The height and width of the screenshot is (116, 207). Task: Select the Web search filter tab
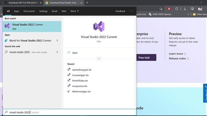pos(64,11)
